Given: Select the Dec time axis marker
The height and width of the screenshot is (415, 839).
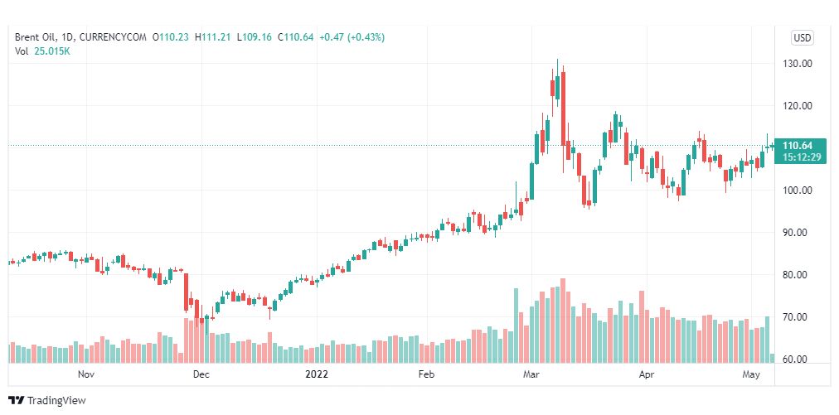Looking at the screenshot, I should [x=201, y=374].
